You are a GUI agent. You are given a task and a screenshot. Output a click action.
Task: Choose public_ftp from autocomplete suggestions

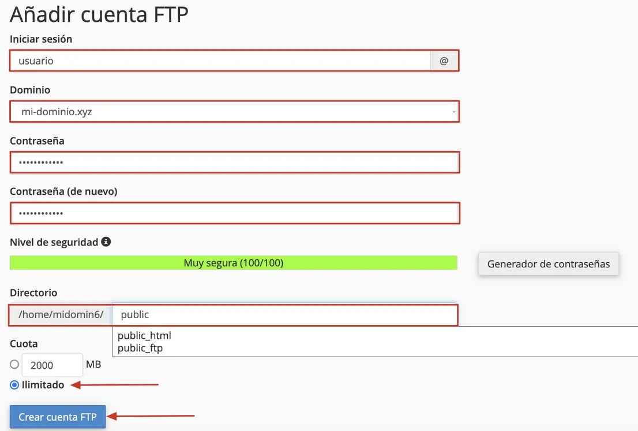pos(140,347)
